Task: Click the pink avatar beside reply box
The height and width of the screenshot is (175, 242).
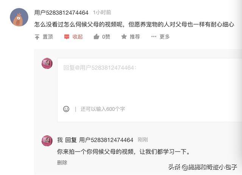Action: click(47, 63)
